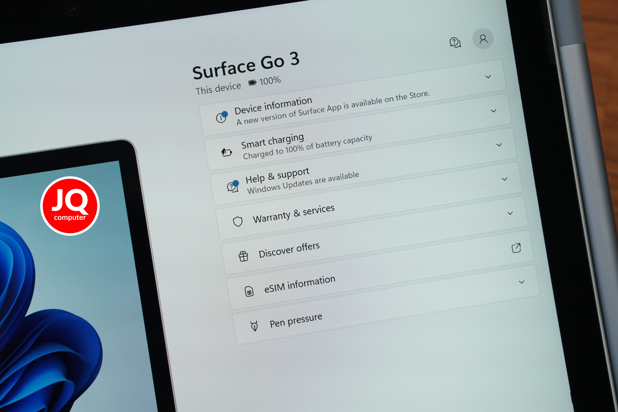Open the user account profile icon
The width and height of the screenshot is (618, 412).
pyautogui.click(x=483, y=39)
